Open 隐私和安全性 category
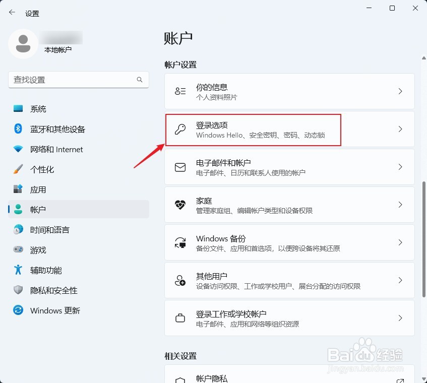 click(x=79, y=290)
